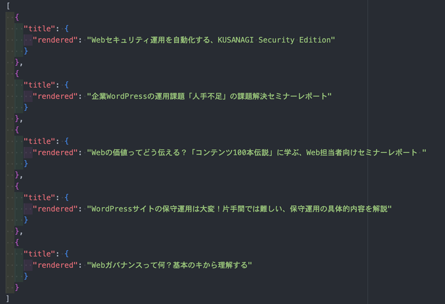Screen dimensions: 445x304
Task: Click the コンテンツ100本伝説 string value
Action: coord(257,153)
